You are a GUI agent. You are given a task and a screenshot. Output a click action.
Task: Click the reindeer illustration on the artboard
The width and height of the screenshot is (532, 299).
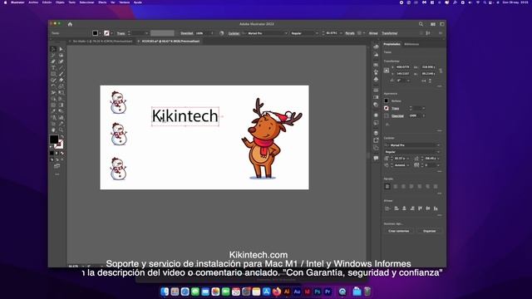tap(272, 139)
